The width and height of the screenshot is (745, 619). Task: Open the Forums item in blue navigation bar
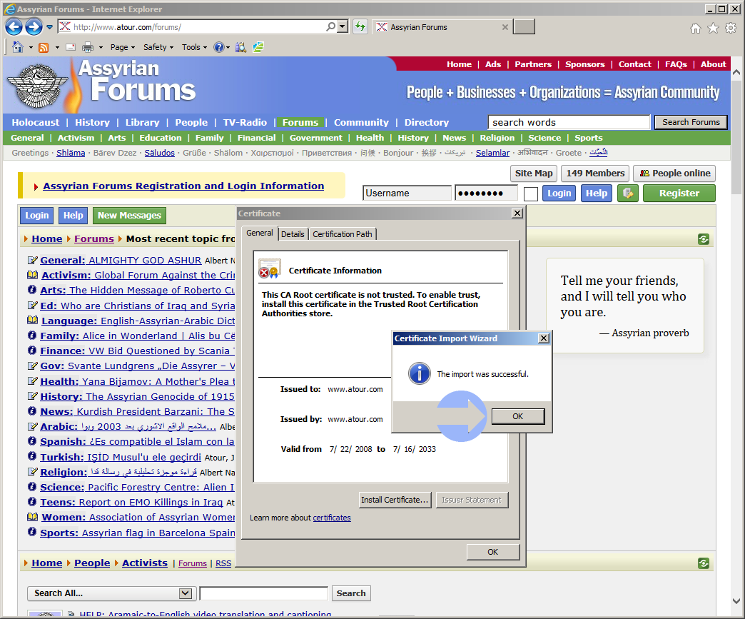click(x=300, y=122)
